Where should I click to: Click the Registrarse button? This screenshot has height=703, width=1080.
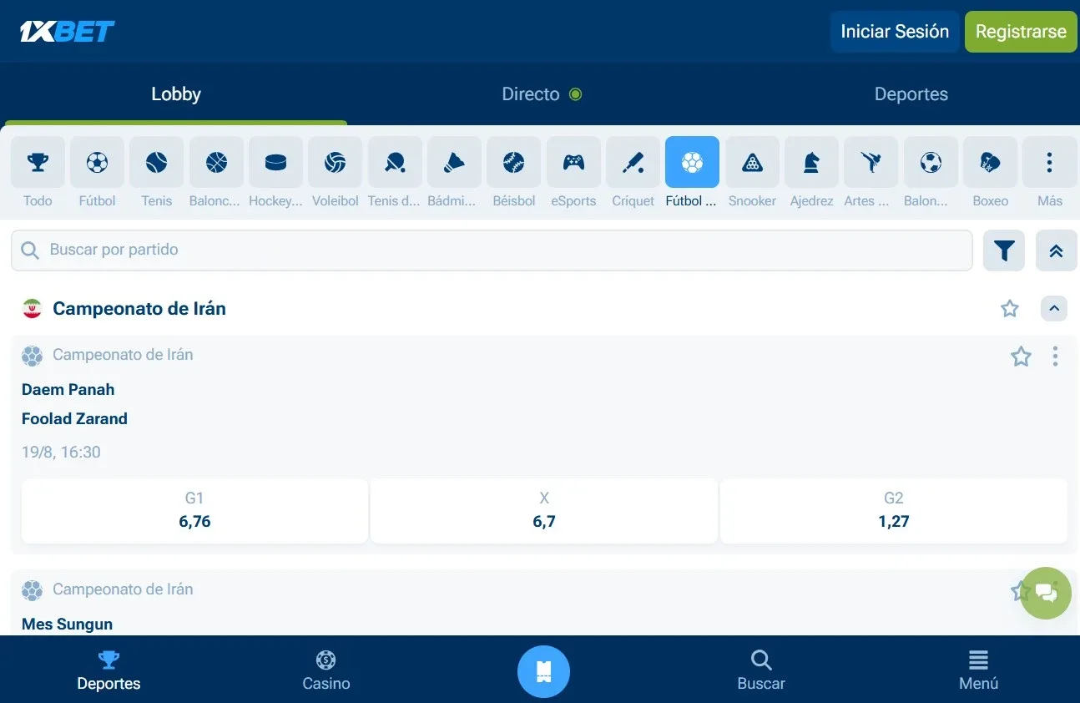(1021, 32)
